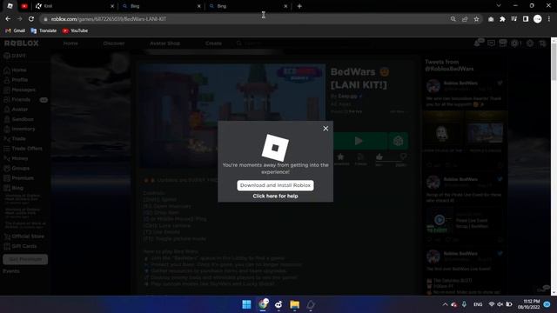
Task: Open Trade in Roblox sidebar
Action: pyautogui.click(x=15, y=139)
